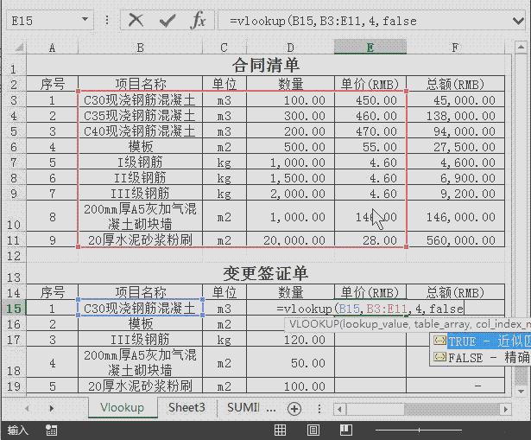The width and height of the screenshot is (531, 440).
Task: Click the title cell 合同清单
Action: click(x=266, y=65)
